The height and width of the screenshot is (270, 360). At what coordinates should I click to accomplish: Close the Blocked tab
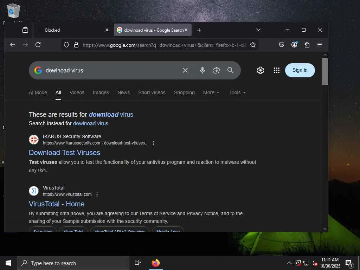107,30
